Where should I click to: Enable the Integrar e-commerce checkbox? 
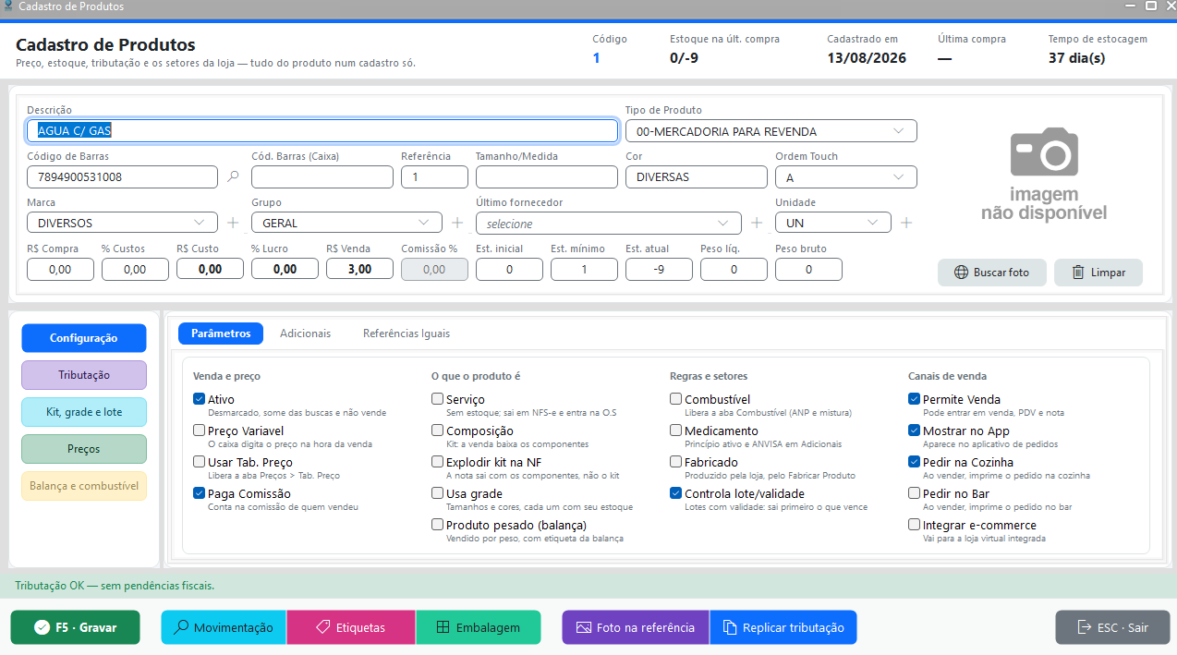(915, 526)
